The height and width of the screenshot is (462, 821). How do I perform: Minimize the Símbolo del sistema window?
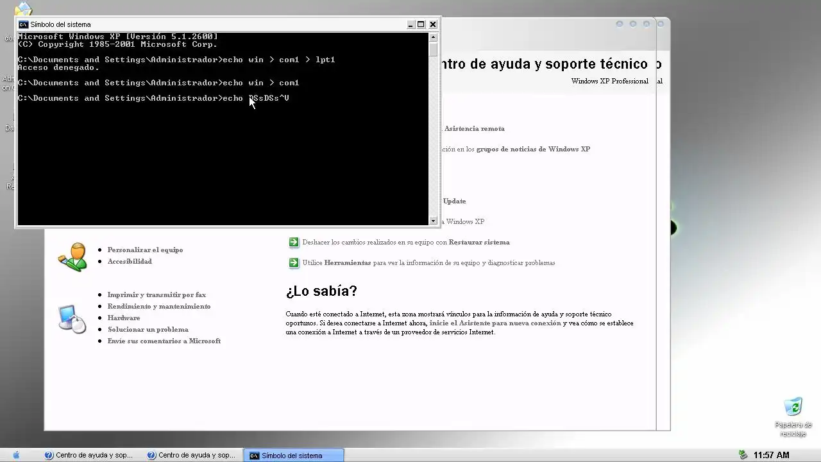tap(410, 24)
